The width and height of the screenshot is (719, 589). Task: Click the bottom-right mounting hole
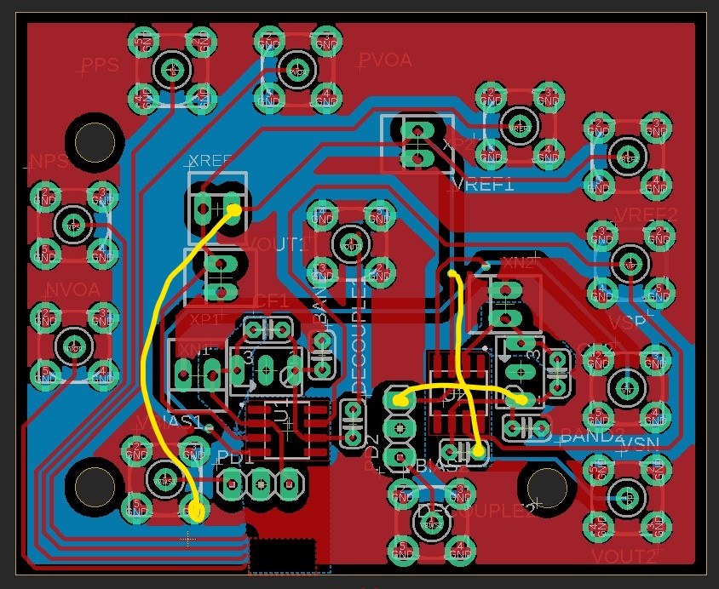[547, 489]
